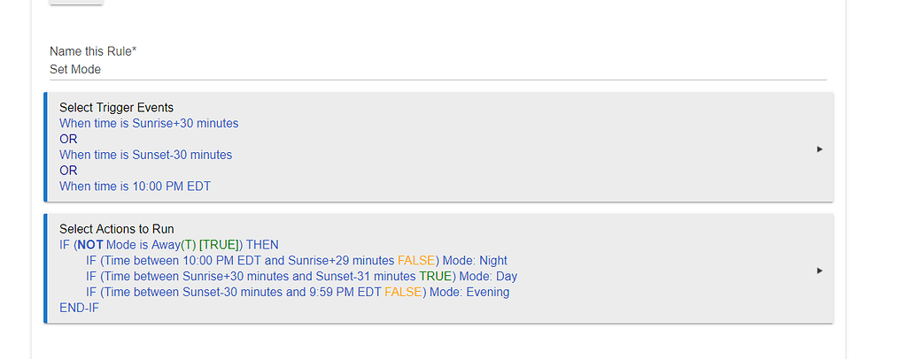Click the first OR between triggers
The width and height of the screenshot is (907, 359).
point(68,140)
